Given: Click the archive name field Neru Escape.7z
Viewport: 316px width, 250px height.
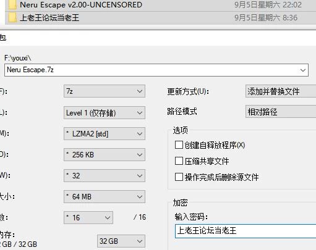Looking at the screenshot, I should click(156, 70).
